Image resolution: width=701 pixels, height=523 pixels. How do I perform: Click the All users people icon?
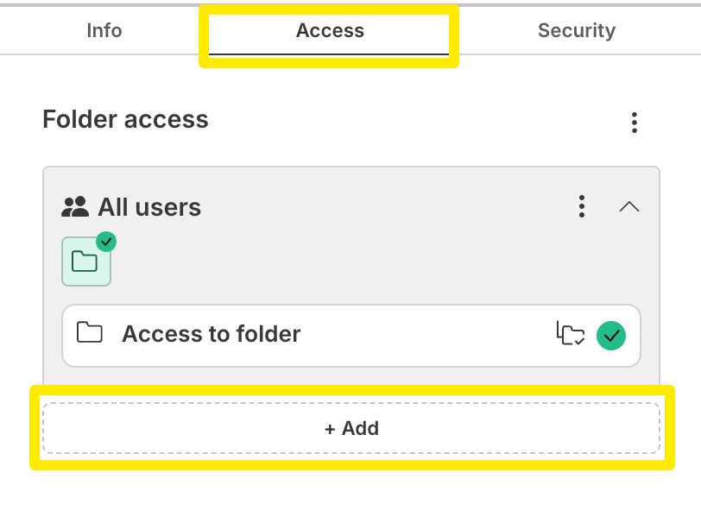coord(76,206)
